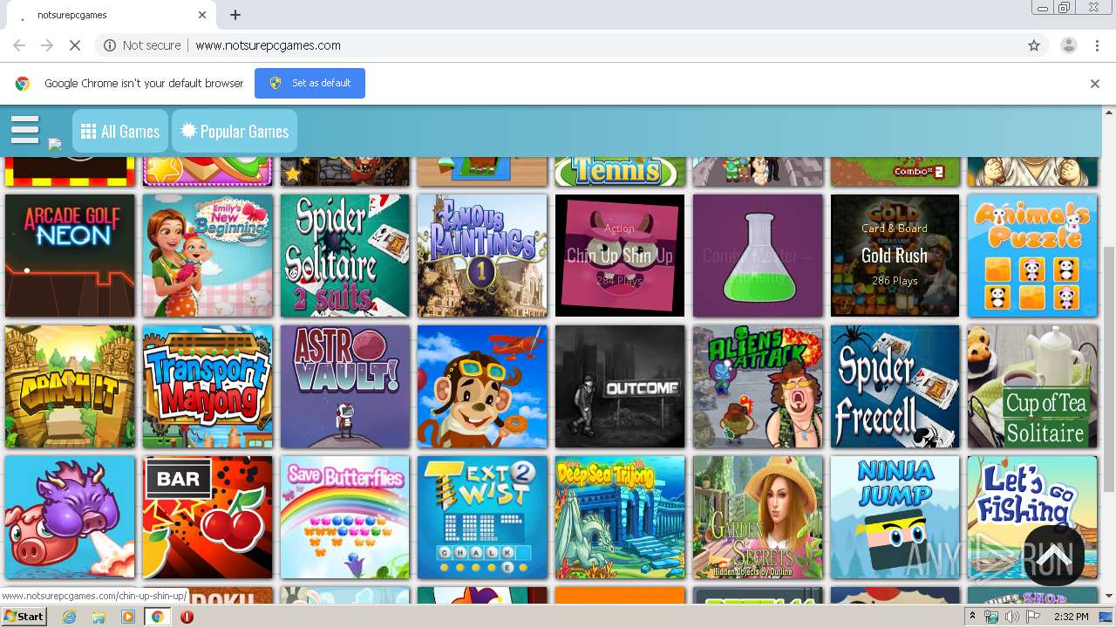
Task: Open the Outcome game
Action: (620, 386)
